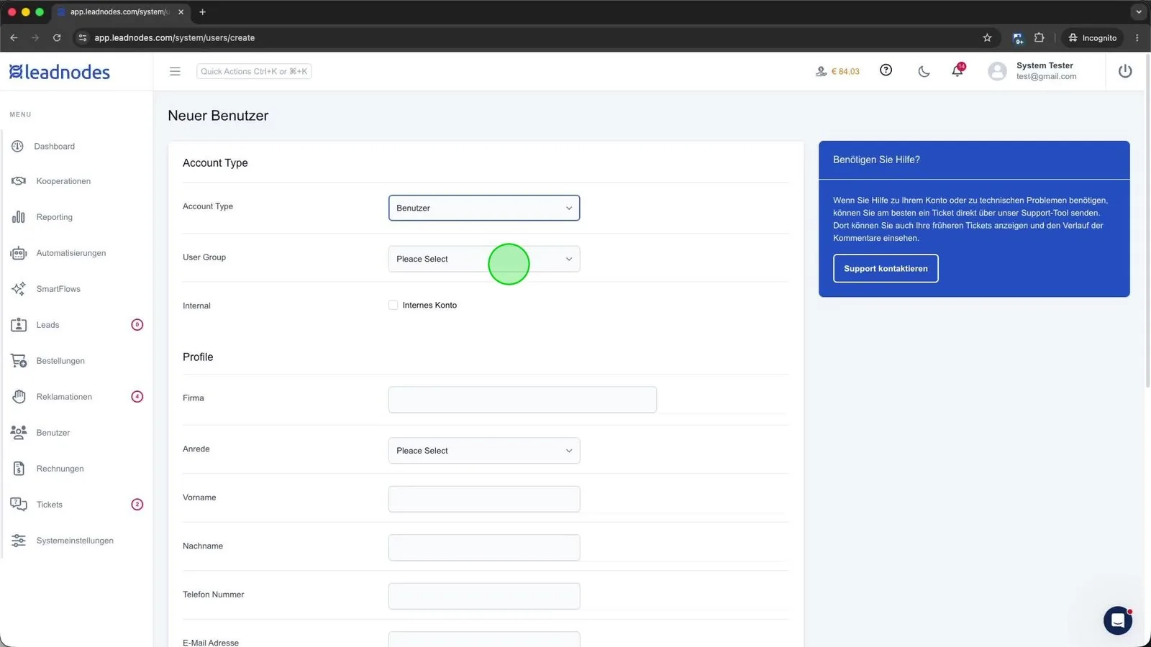The width and height of the screenshot is (1151, 647).
Task: Open the help question mark icon
Action: (886, 70)
